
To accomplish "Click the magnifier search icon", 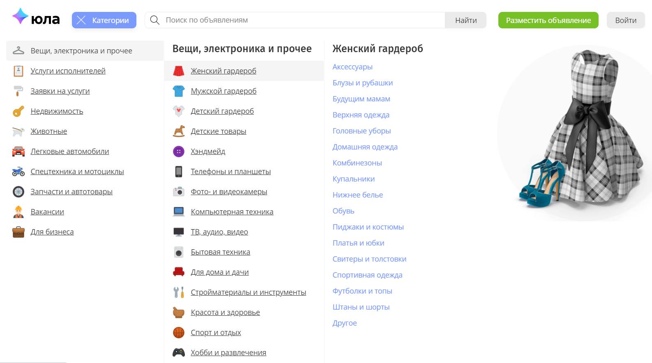I will click(154, 20).
